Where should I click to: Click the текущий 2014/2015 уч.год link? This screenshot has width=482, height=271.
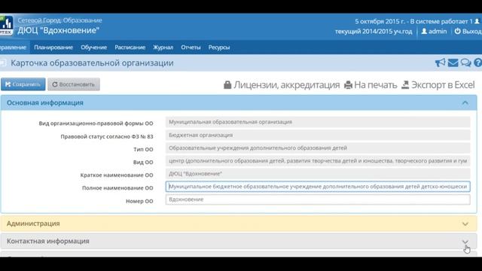tap(374, 32)
